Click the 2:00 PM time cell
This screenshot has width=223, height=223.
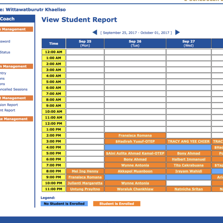tap(54, 136)
